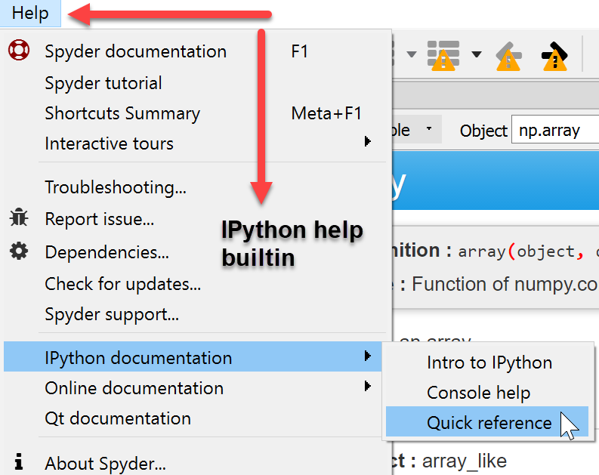The width and height of the screenshot is (599, 475).
Task: Choose Quick reference
Action: tap(487, 421)
